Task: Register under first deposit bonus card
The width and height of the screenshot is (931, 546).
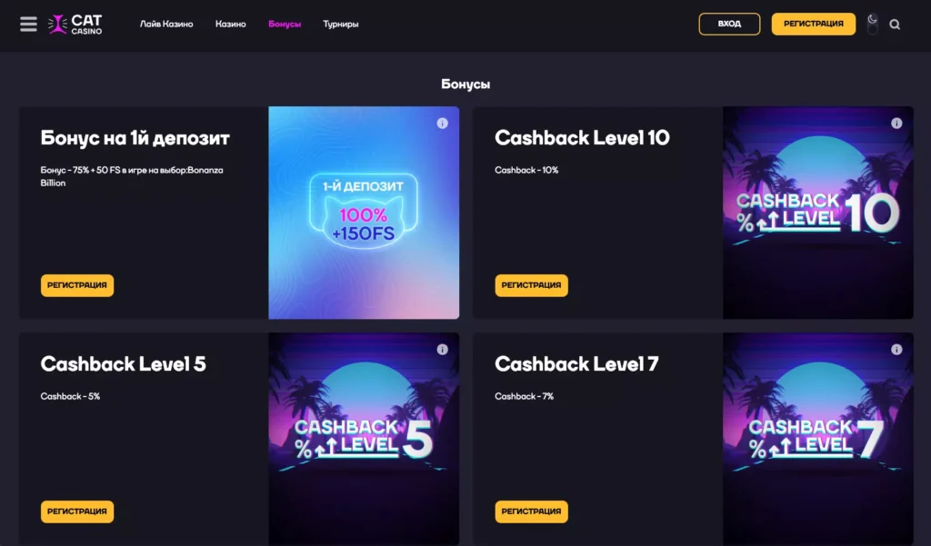Action: pos(77,285)
